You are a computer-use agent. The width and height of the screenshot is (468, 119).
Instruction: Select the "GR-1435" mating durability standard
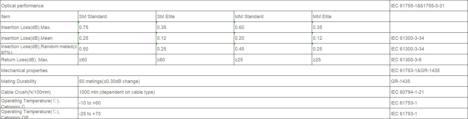(x=400, y=81)
